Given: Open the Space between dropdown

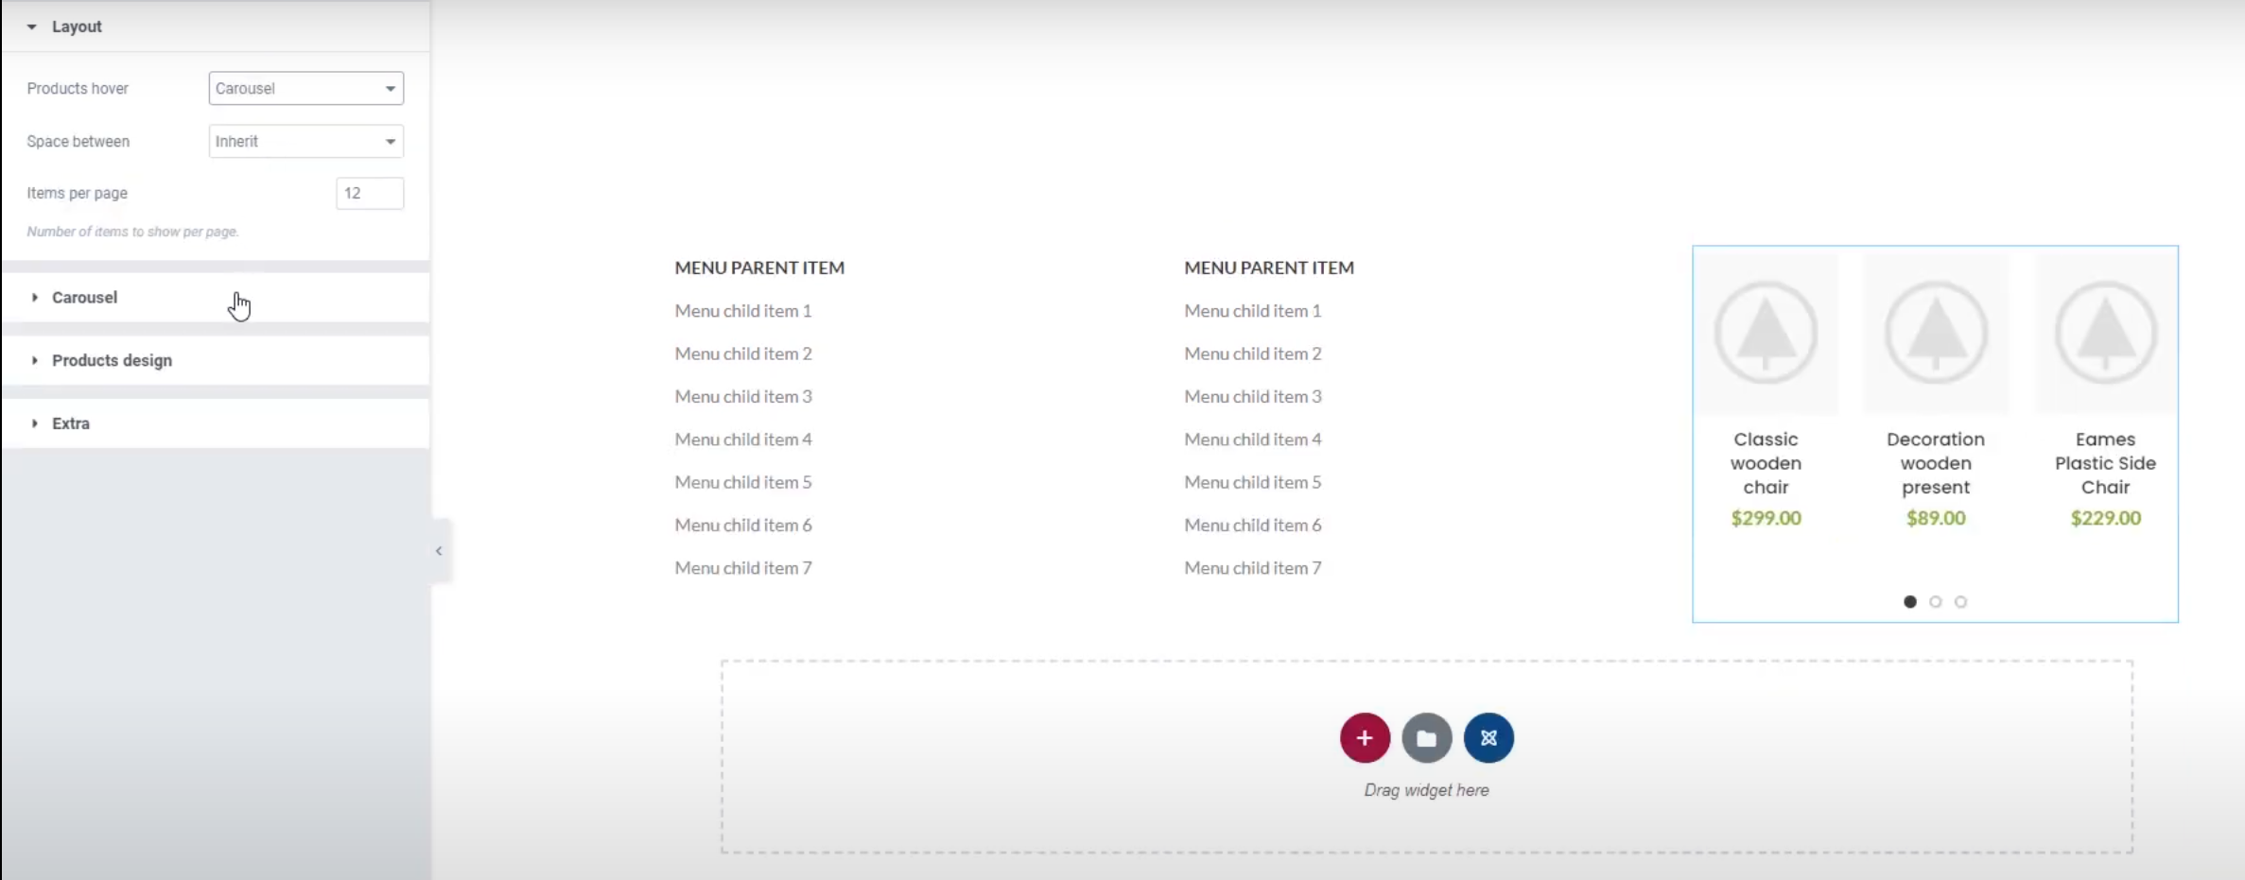Looking at the screenshot, I should click(x=305, y=142).
